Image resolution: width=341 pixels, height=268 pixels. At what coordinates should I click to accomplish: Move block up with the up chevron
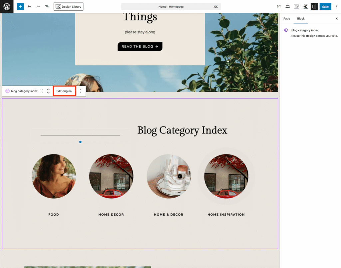point(48,89)
